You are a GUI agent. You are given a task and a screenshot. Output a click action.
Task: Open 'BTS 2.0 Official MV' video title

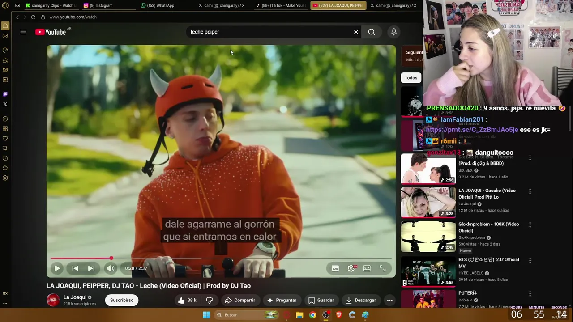[489, 263]
